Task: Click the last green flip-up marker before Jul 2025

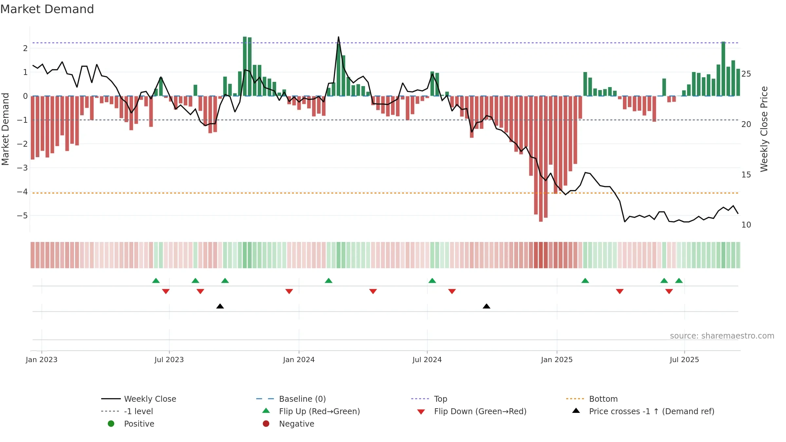Action: click(679, 281)
